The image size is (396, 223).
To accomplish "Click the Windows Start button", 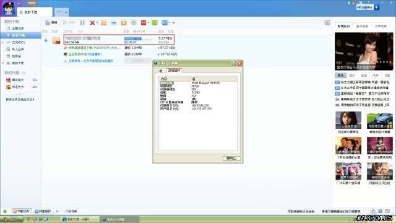I will (11, 219).
